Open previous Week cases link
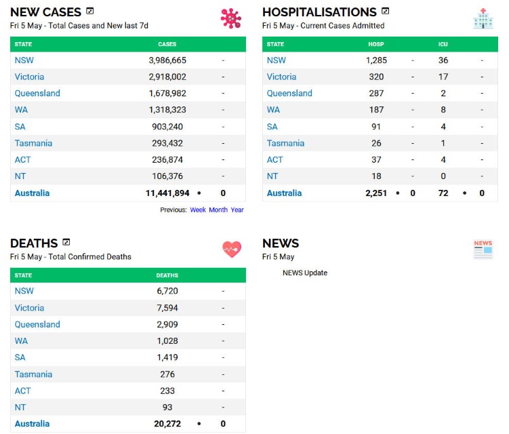 point(198,210)
